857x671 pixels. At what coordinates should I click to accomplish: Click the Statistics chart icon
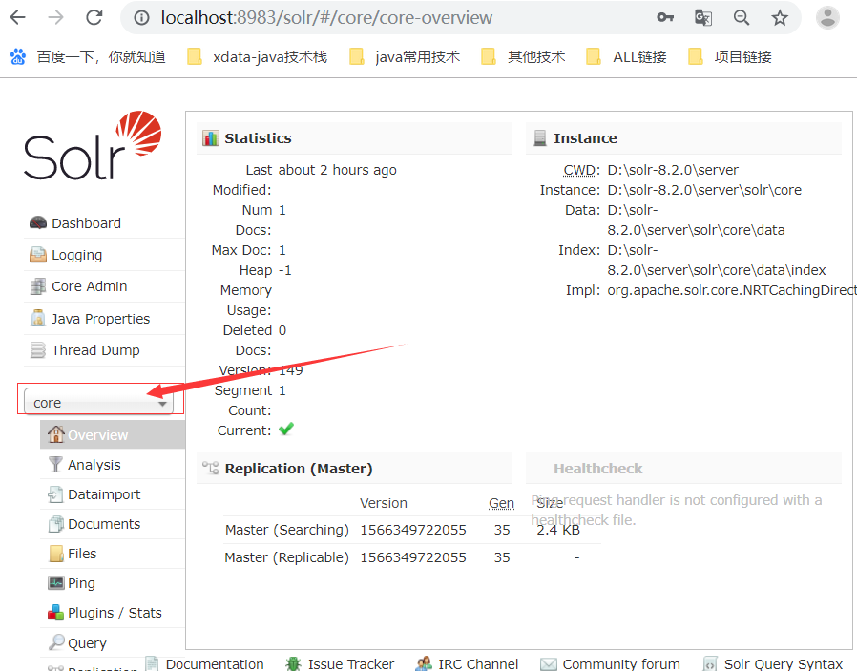click(x=210, y=138)
